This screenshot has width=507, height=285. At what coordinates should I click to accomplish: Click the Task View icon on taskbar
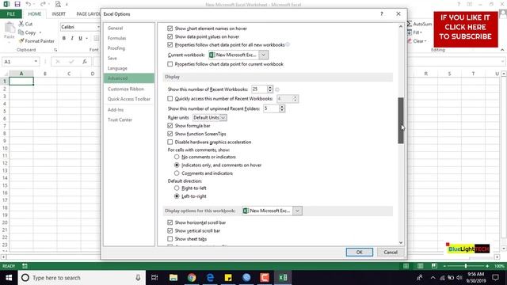click(x=154, y=278)
